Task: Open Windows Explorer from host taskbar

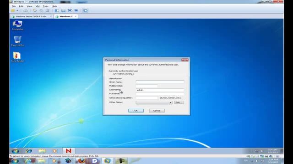Action: 42,161
